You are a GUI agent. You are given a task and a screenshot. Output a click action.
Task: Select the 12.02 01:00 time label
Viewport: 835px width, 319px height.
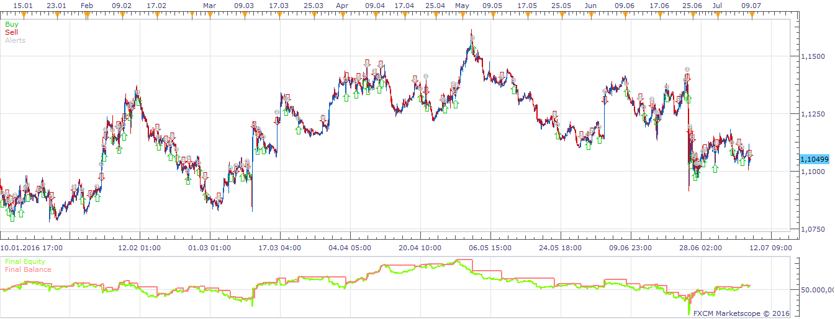[140, 248]
